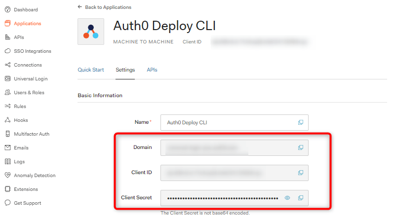Click the Connections share icon

click(8, 65)
